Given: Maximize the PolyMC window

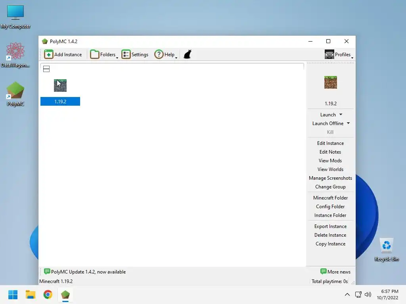Looking at the screenshot, I should pyautogui.click(x=328, y=41).
